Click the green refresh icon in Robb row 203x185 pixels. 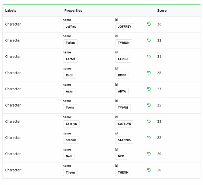pyautogui.click(x=149, y=73)
